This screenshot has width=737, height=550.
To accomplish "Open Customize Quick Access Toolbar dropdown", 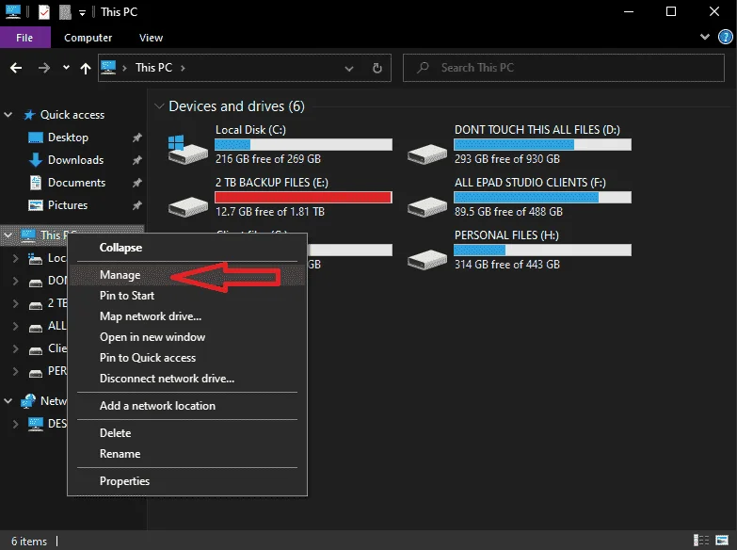I will 82,13.
